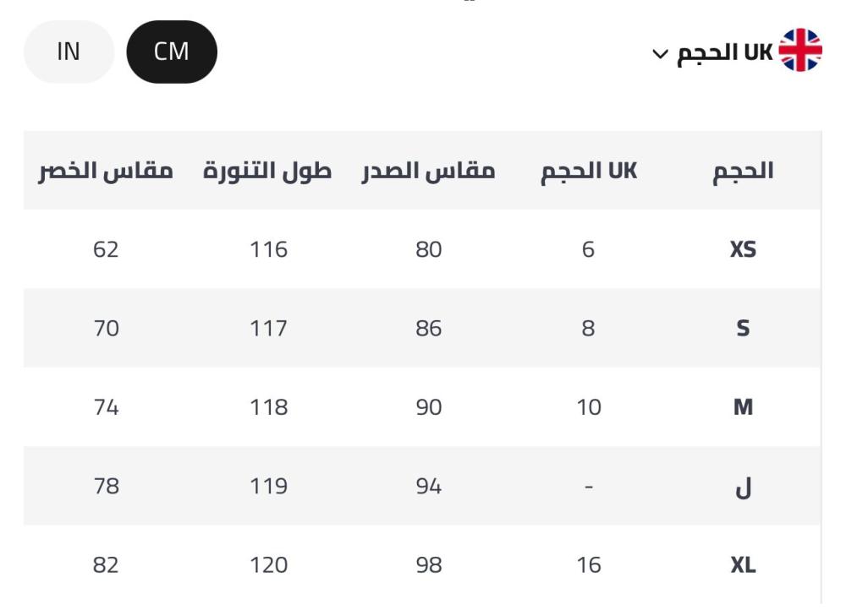Click the طول التنورة column header
The width and height of the screenshot is (846, 610).
(268, 171)
